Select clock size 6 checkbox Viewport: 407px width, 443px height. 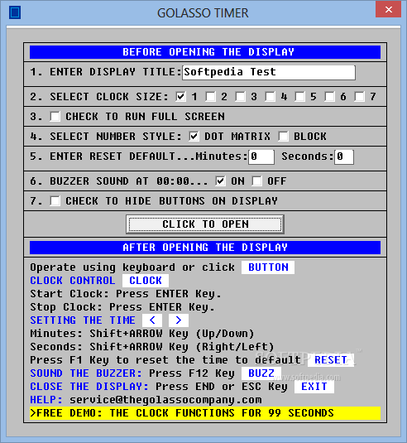(330, 97)
